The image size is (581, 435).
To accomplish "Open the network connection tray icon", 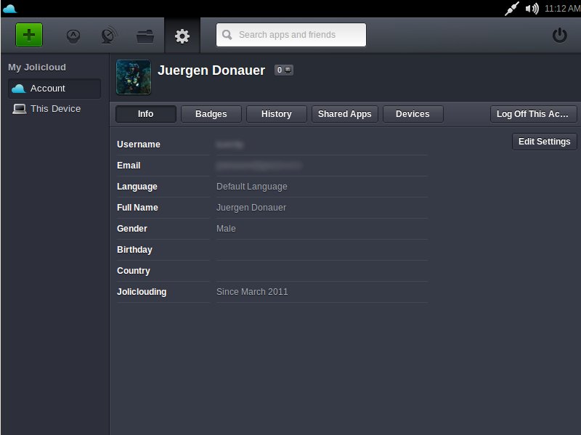I will (x=512, y=9).
